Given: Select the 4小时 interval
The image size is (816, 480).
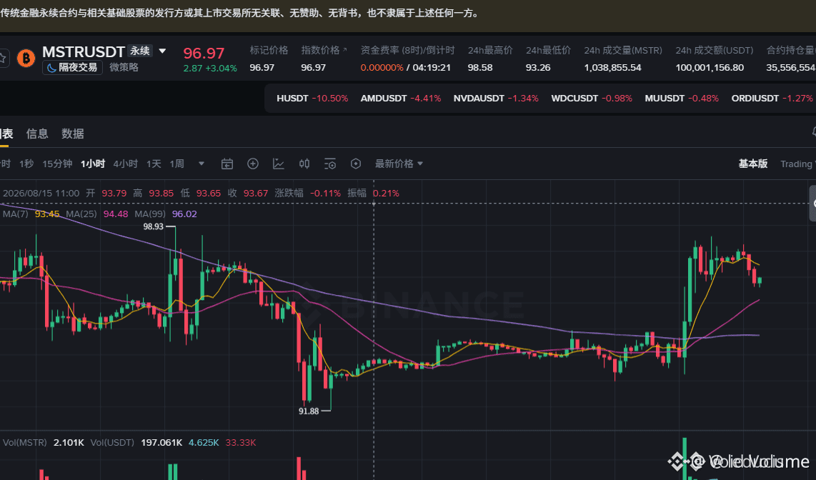Looking at the screenshot, I should pos(126,164).
